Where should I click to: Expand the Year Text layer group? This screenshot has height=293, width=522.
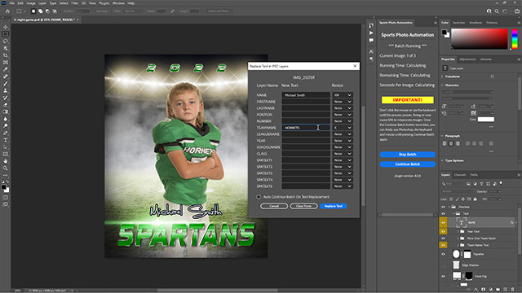[x=458, y=231]
